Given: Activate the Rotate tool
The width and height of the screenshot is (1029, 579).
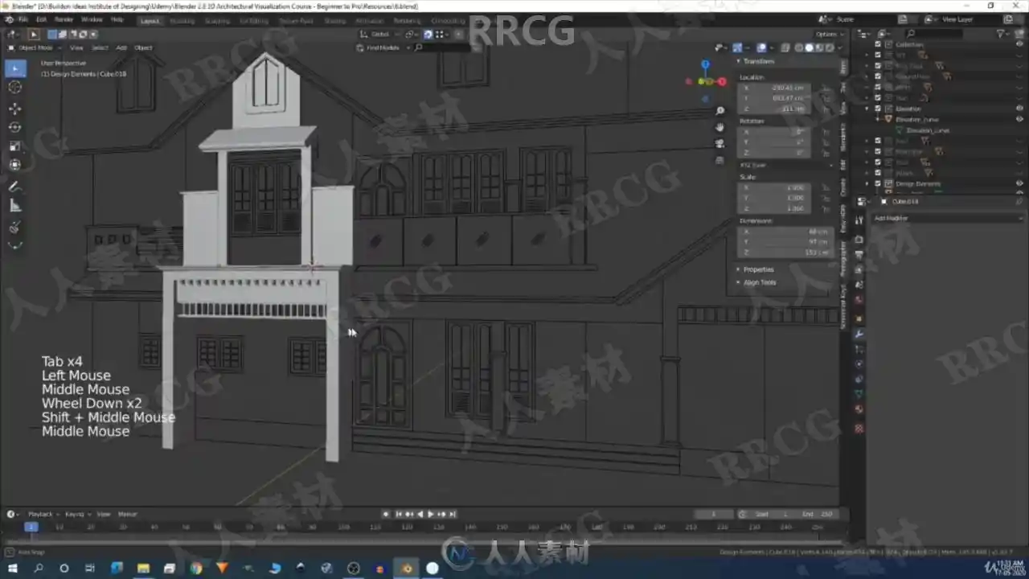Looking at the screenshot, I should pyautogui.click(x=14, y=127).
